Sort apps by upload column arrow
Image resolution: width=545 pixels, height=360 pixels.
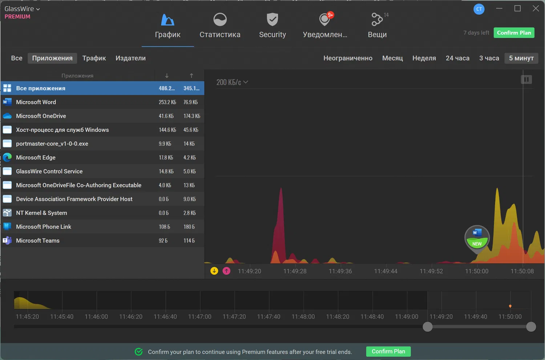(191, 76)
